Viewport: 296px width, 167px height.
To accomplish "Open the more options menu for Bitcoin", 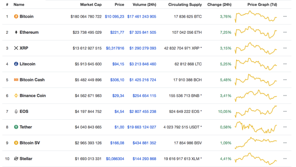I will click(x=285, y=16).
